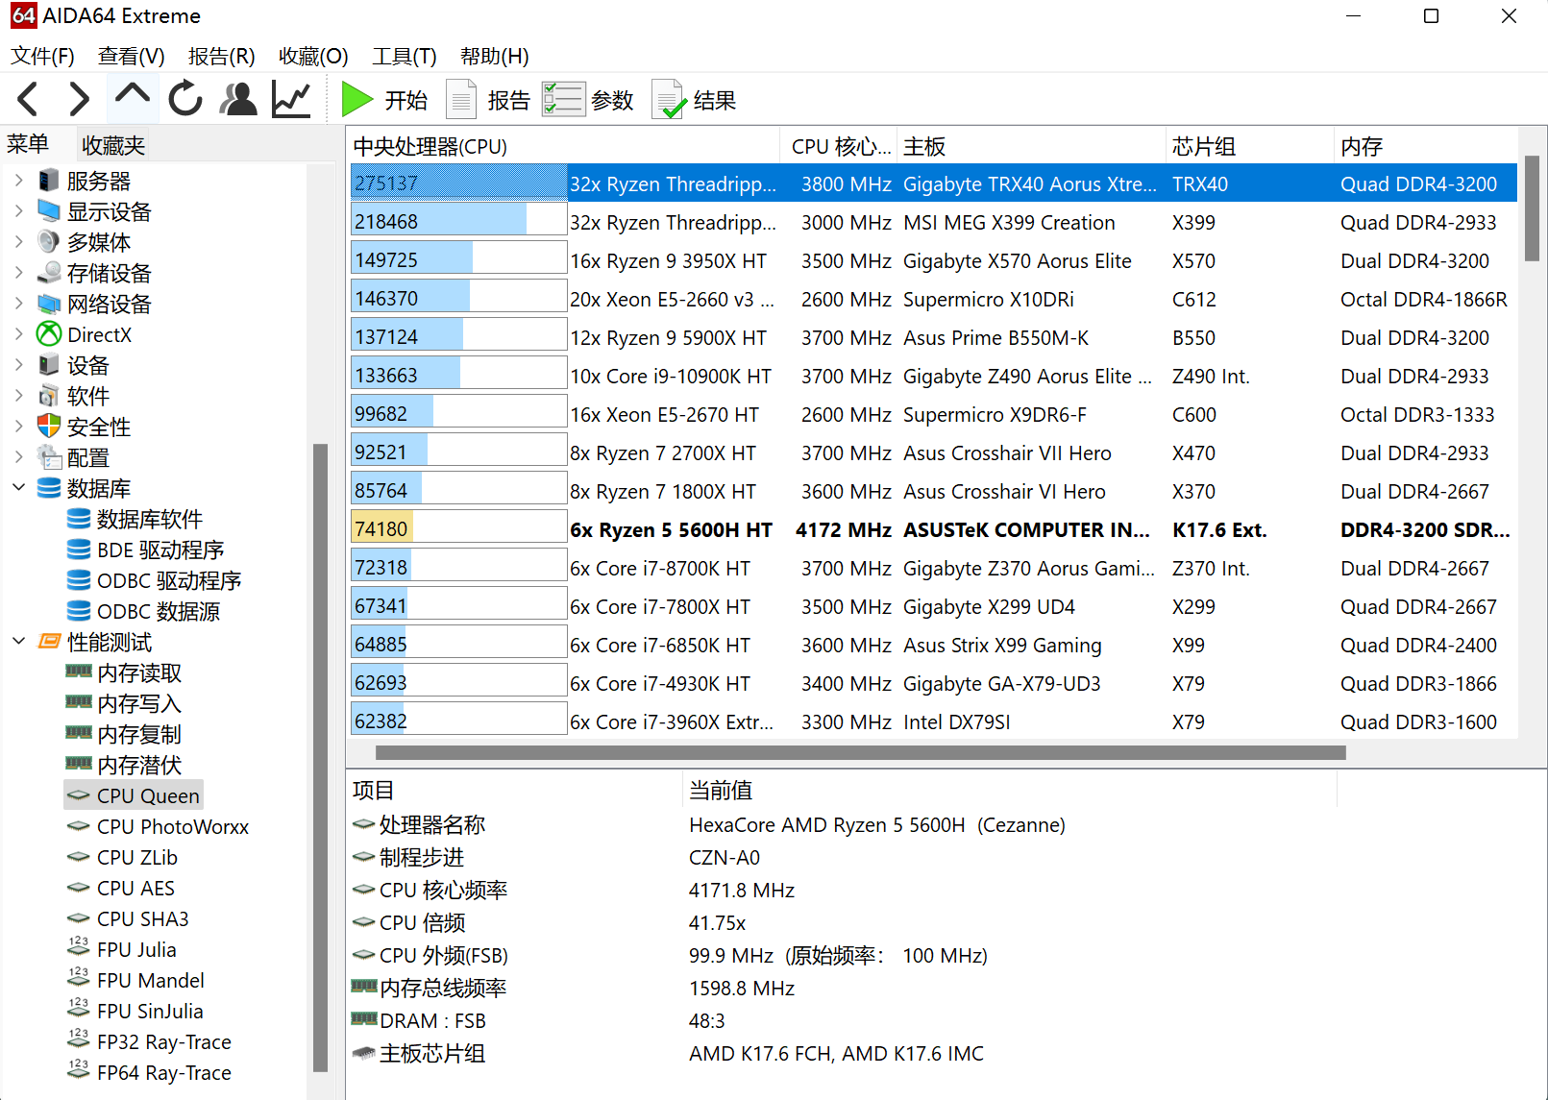This screenshot has width=1548, height=1100.
Task: Expand the 显示设备 tree node
Action: pos(19,210)
